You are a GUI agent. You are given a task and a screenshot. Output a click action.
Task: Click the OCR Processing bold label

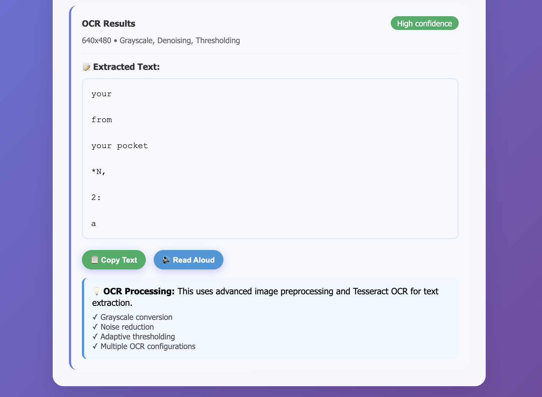click(139, 291)
